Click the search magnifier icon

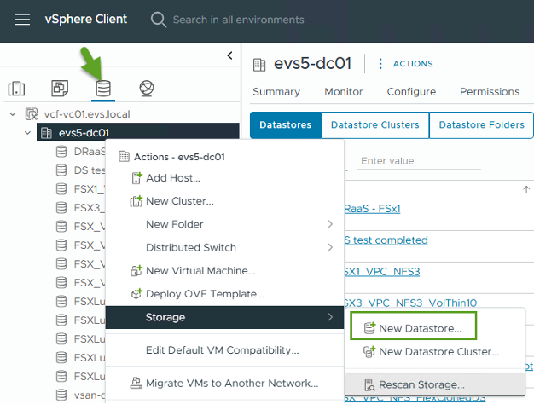158,19
